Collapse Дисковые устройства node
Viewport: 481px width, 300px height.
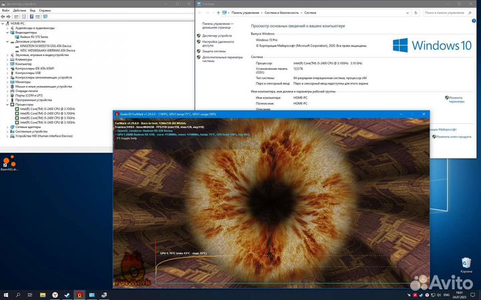point(7,41)
